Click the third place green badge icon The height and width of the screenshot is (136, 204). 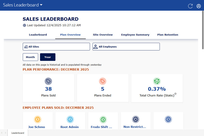[x=103, y=119]
